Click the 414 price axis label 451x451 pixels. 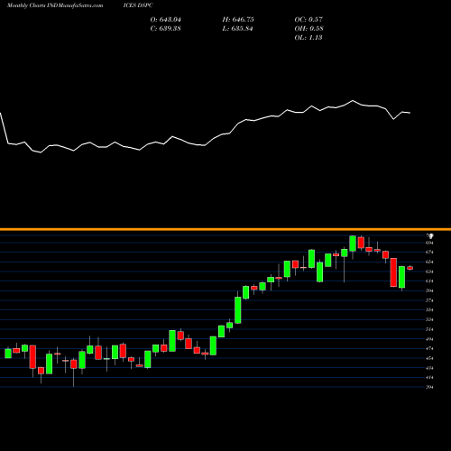coord(429,377)
